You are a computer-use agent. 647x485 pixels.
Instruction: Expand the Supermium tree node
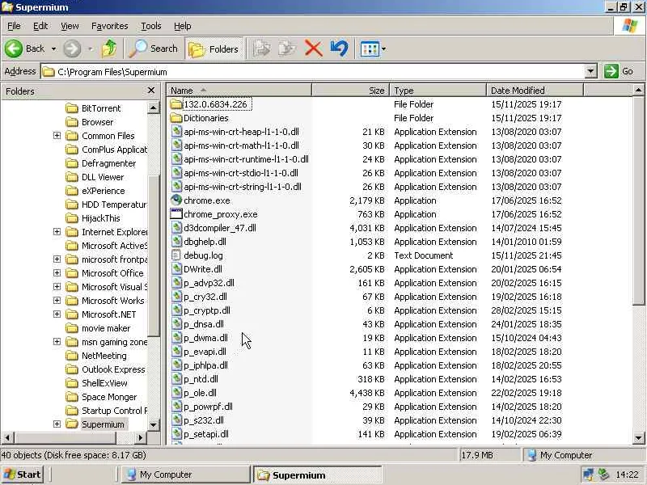tap(57, 424)
